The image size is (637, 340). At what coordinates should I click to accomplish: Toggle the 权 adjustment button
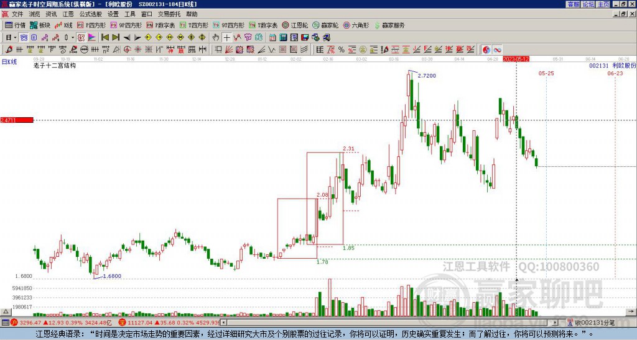pos(81,38)
